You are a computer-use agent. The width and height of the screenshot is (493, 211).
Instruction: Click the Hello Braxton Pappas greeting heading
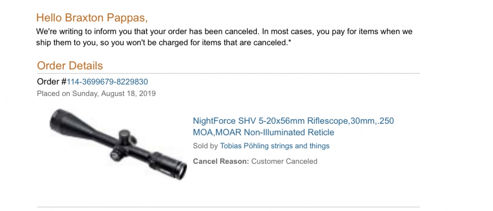[92, 18]
